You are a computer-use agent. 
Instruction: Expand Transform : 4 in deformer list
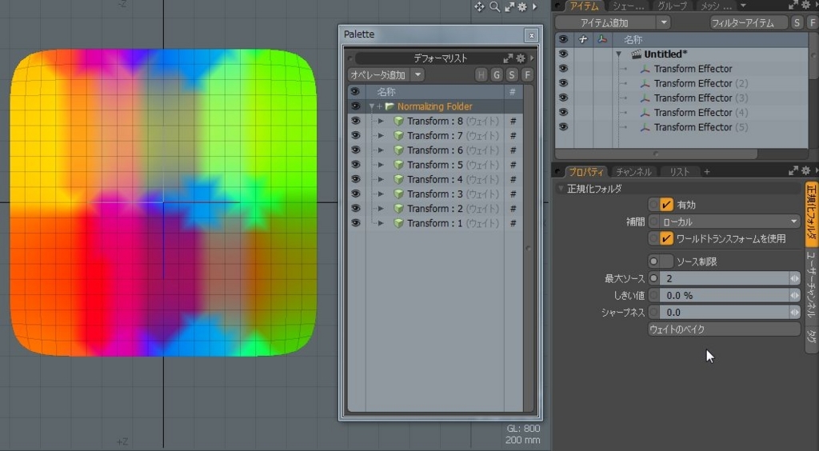[x=381, y=180]
